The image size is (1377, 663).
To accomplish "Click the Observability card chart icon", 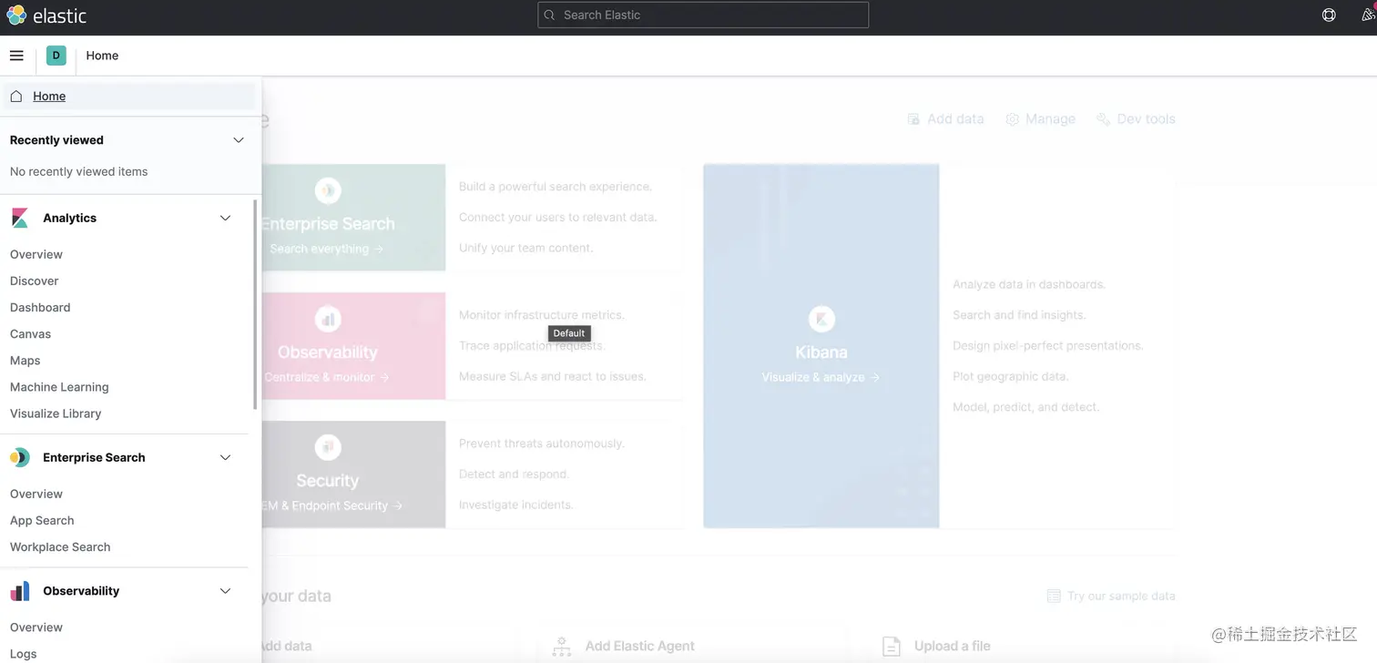I will click(x=328, y=319).
